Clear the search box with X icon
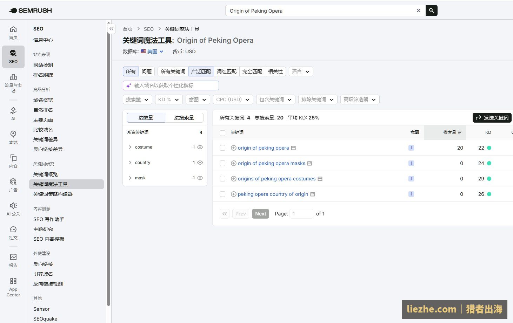513x323 pixels. pyautogui.click(x=418, y=11)
